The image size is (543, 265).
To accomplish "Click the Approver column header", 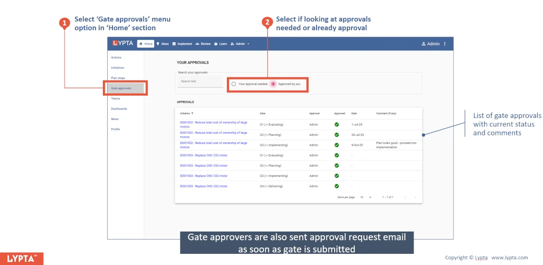I will (x=314, y=114).
